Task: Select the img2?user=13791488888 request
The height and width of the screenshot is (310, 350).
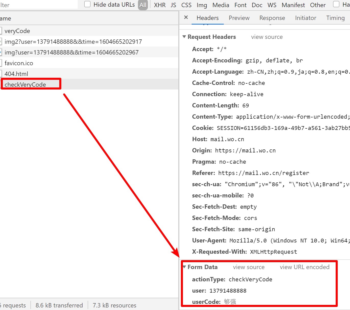Action: [x=89, y=41]
